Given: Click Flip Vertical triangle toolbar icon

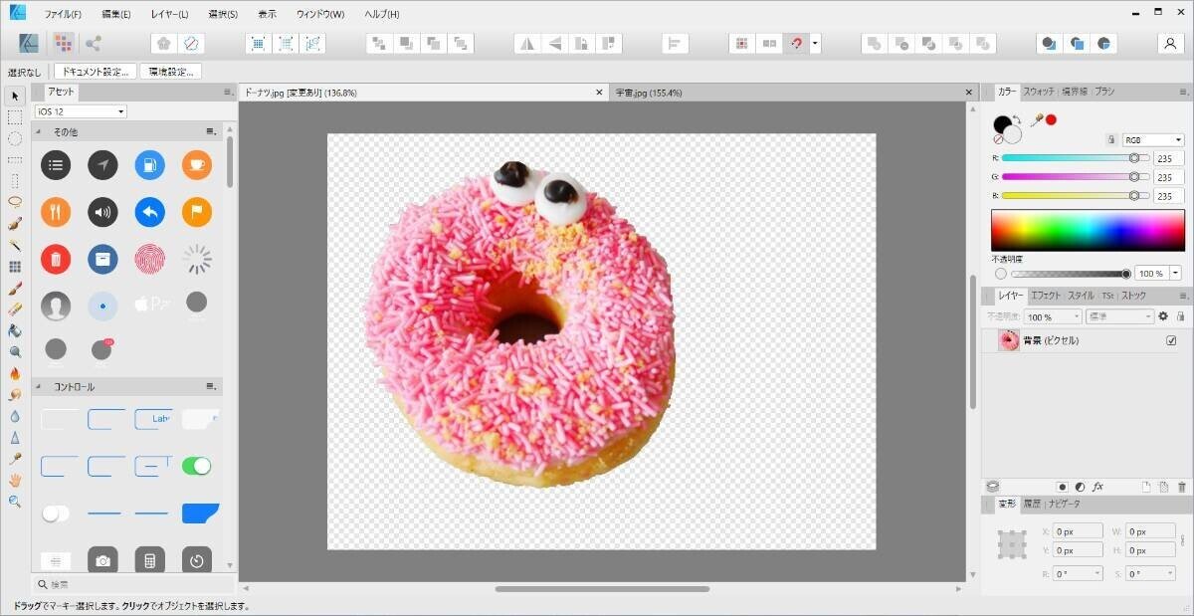Looking at the screenshot, I should click(554, 44).
